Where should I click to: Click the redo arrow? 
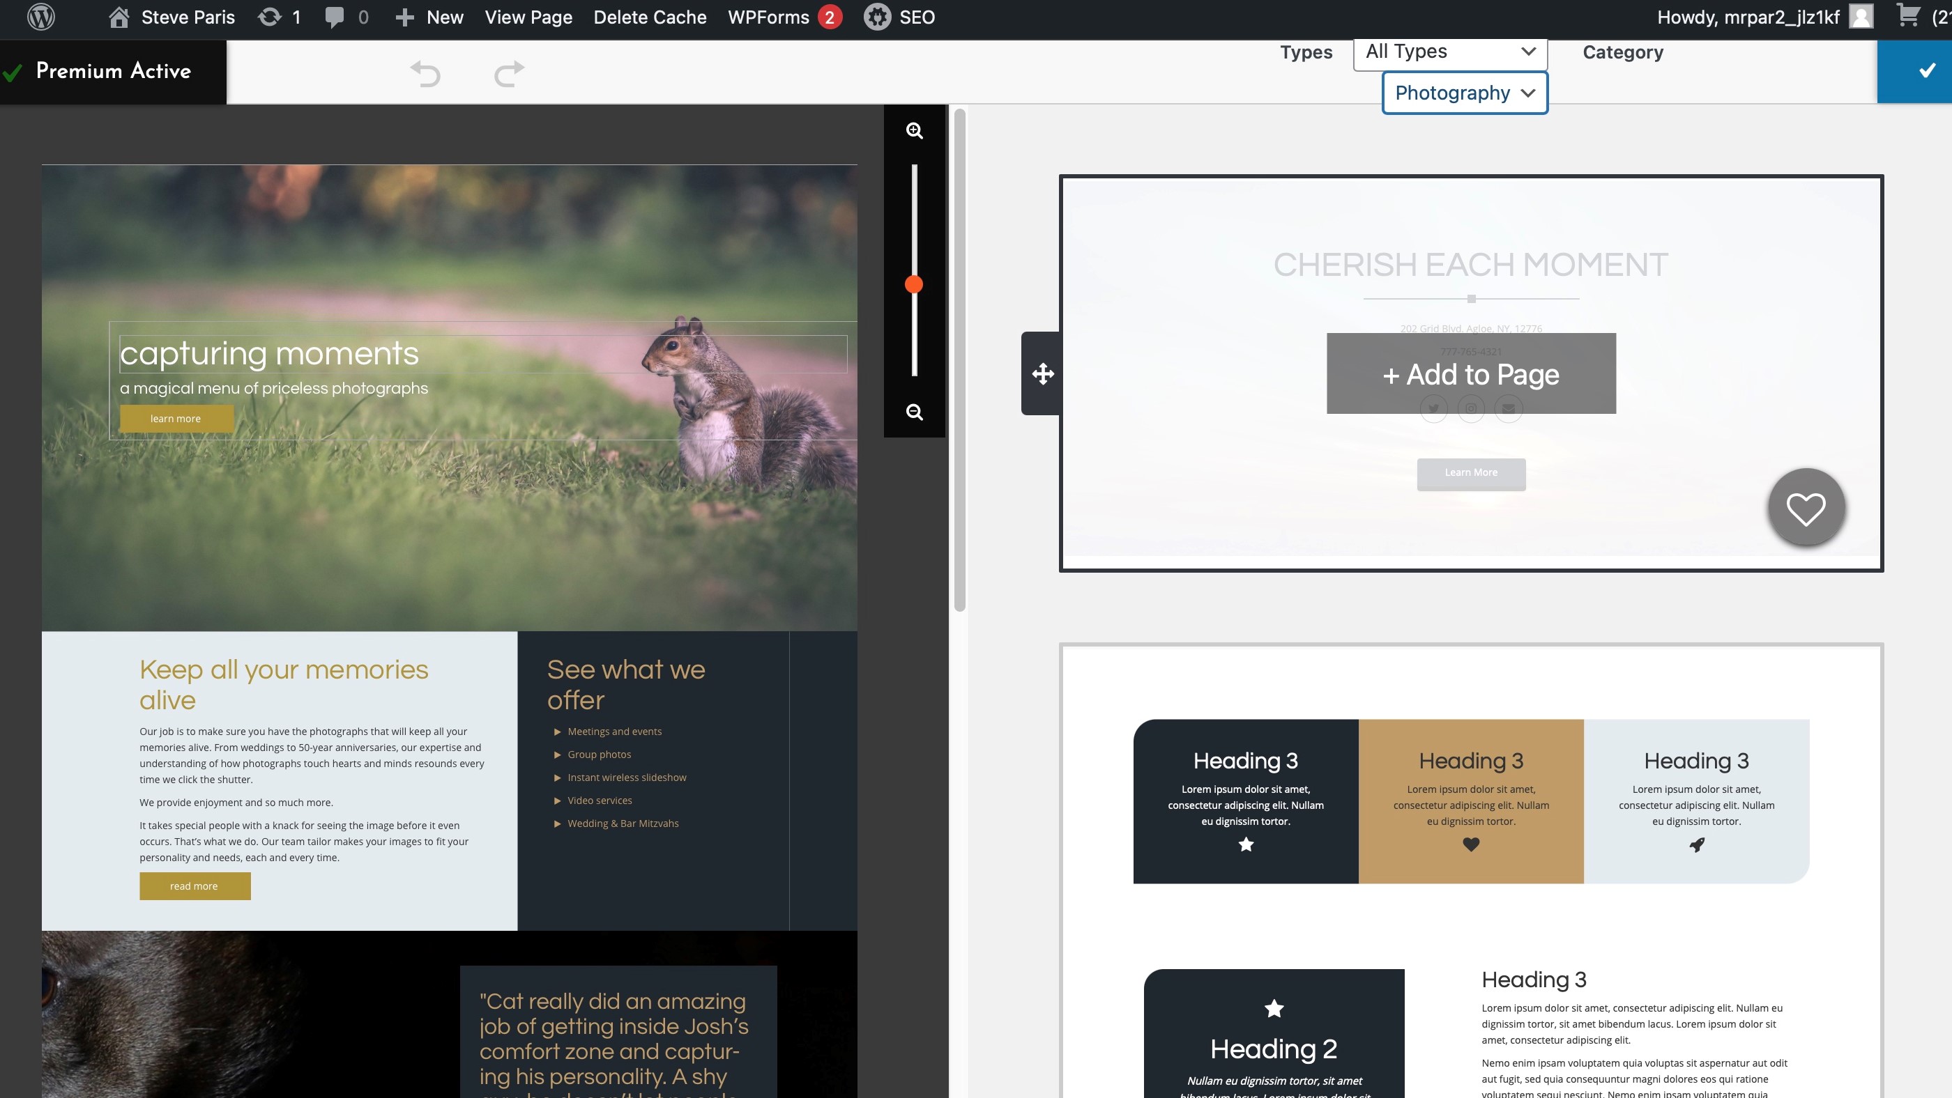click(x=508, y=72)
